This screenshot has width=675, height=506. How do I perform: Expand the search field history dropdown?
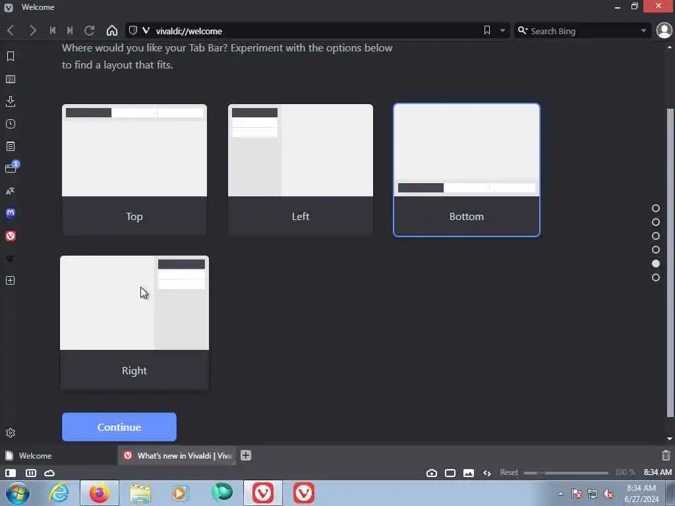click(643, 30)
